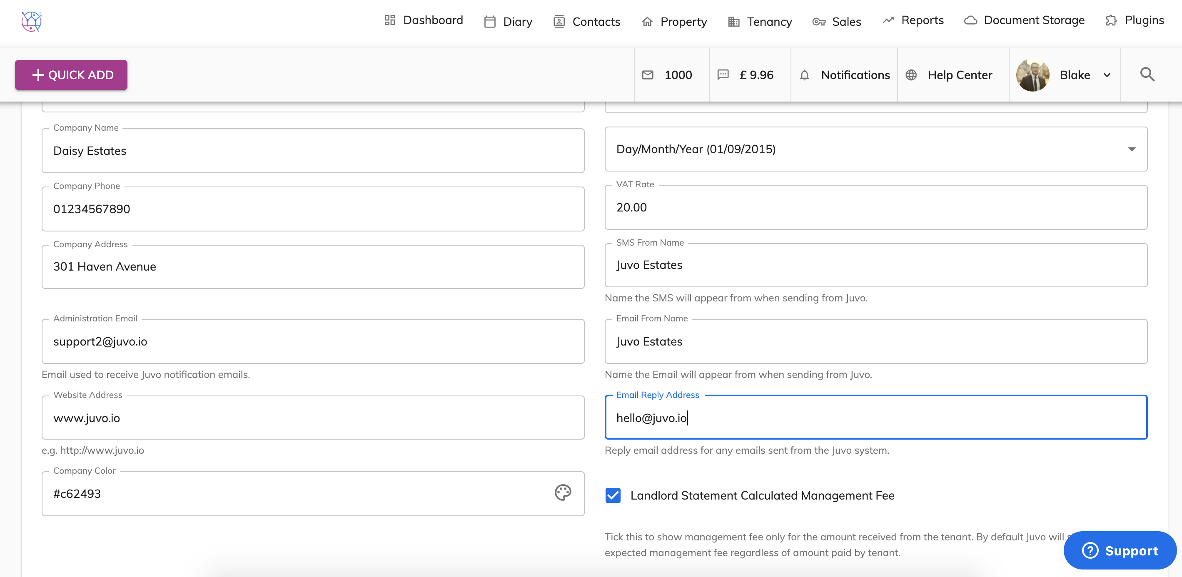Click the Plugins puzzle icon
1182x577 pixels.
(x=1111, y=20)
